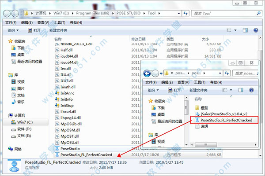Viewport: 265px width, 176px height.
Task: Sort by 修改日期 column header
Action: click(x=138, y=39)
